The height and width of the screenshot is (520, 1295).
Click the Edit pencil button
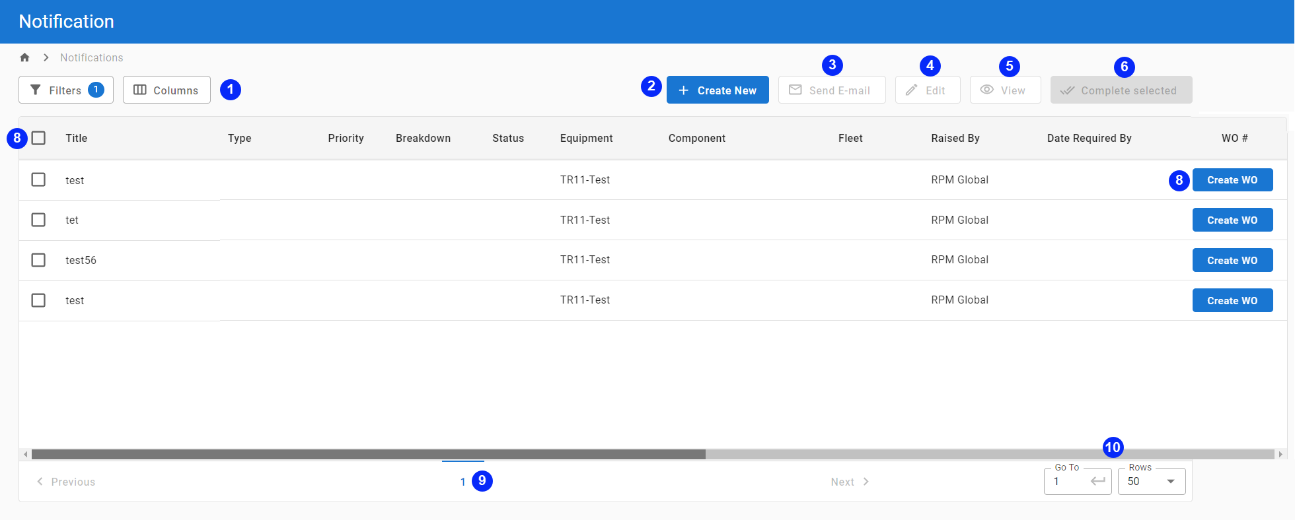click(x=927, y=90)
